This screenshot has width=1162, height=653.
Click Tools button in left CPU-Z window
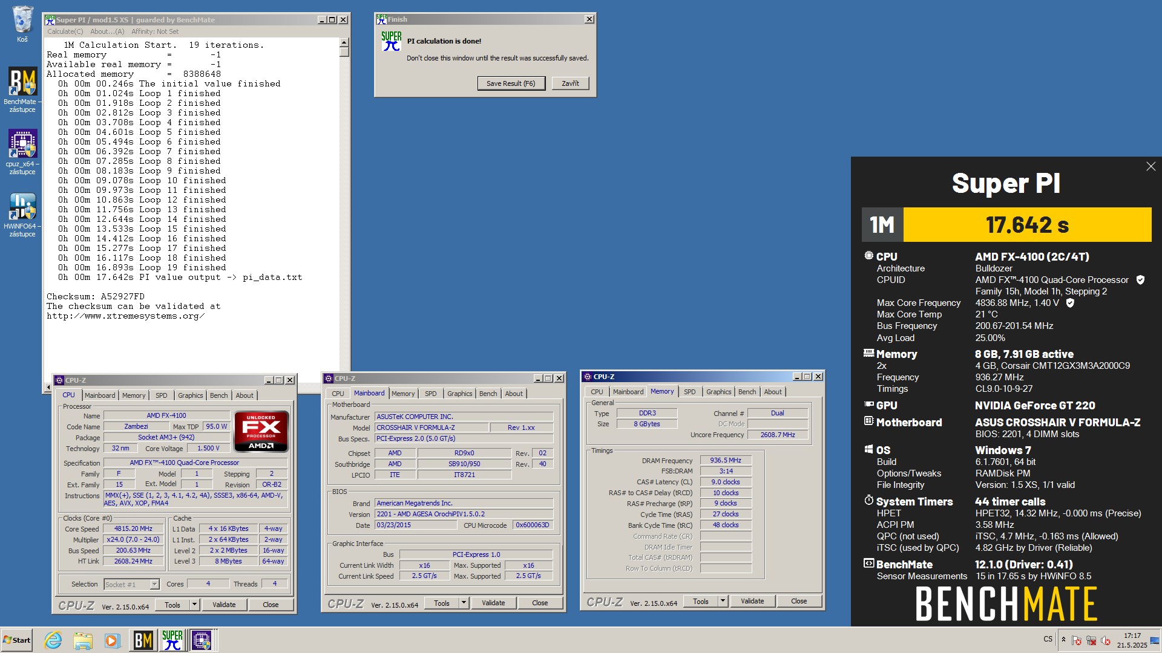click(172, 605)
